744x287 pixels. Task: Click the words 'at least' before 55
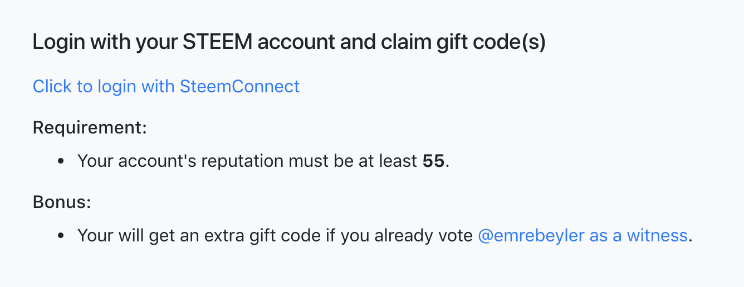pos(391,161)
